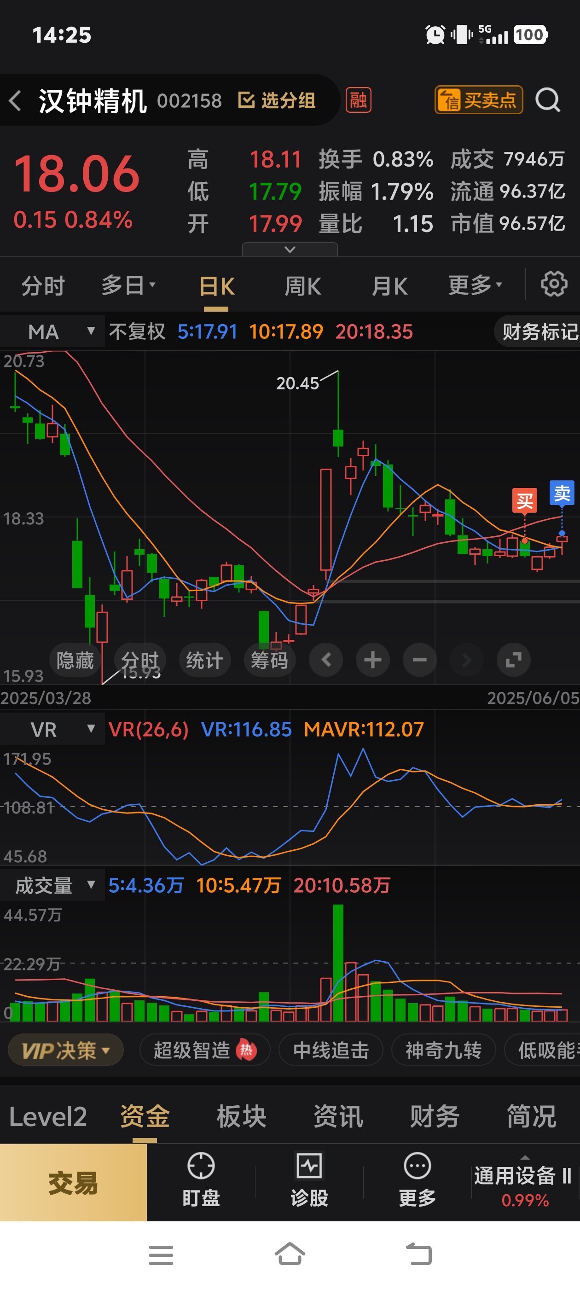Tap the tallest green volume bar
Image resolution: width=580 pixels, height=1289 pixels.
click(338, 962)
